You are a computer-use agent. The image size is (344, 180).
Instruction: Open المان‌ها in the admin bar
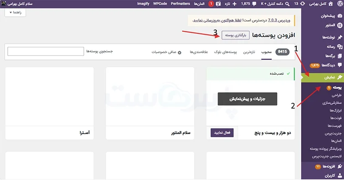[199, 4]
